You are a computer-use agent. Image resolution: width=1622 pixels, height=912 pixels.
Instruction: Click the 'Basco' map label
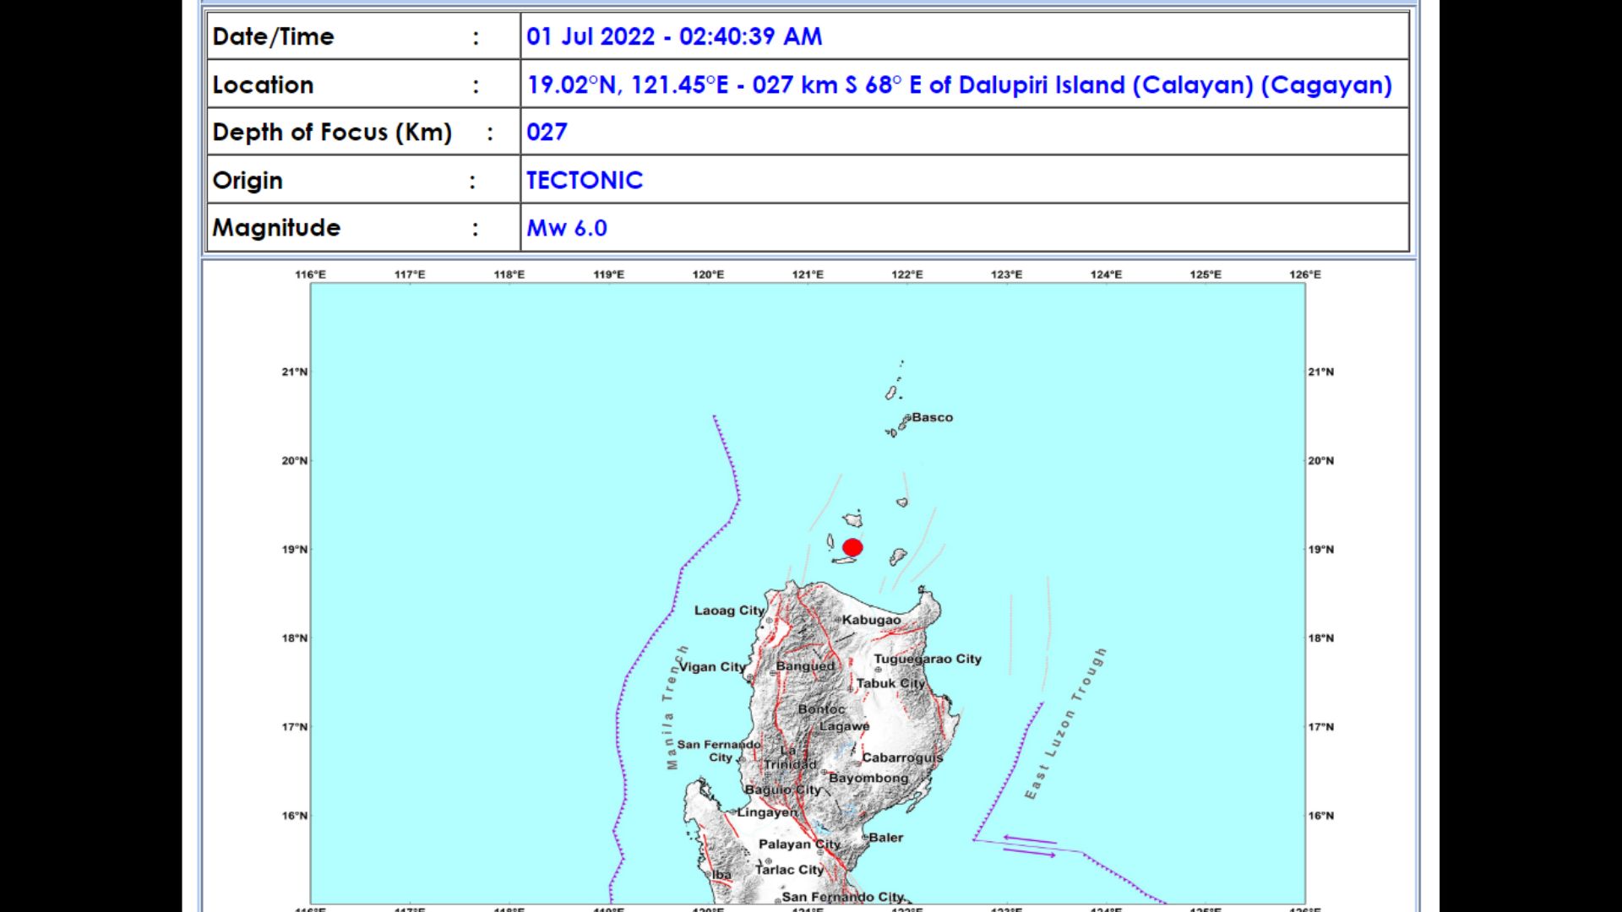(x=933, y=417)
